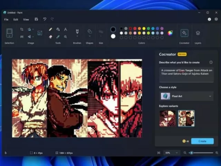Select the Color picker eyedropper tool
221x166 pixels.
[x=58, y=36]
